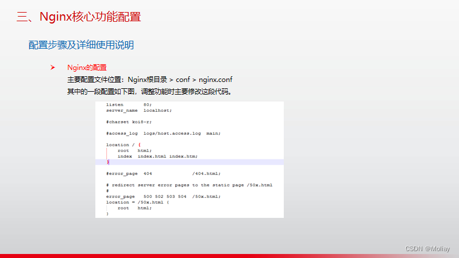This screenshot has width=459, height=258.
Task: Click the code line 'location / {'
Action: coord(124,145)
